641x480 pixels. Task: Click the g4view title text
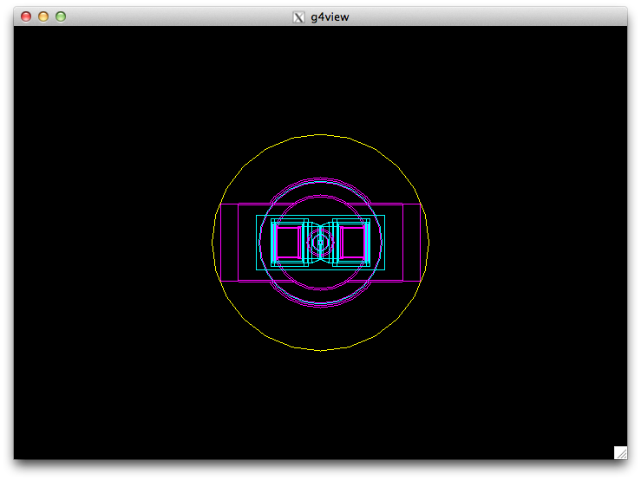tap(330, 16)
